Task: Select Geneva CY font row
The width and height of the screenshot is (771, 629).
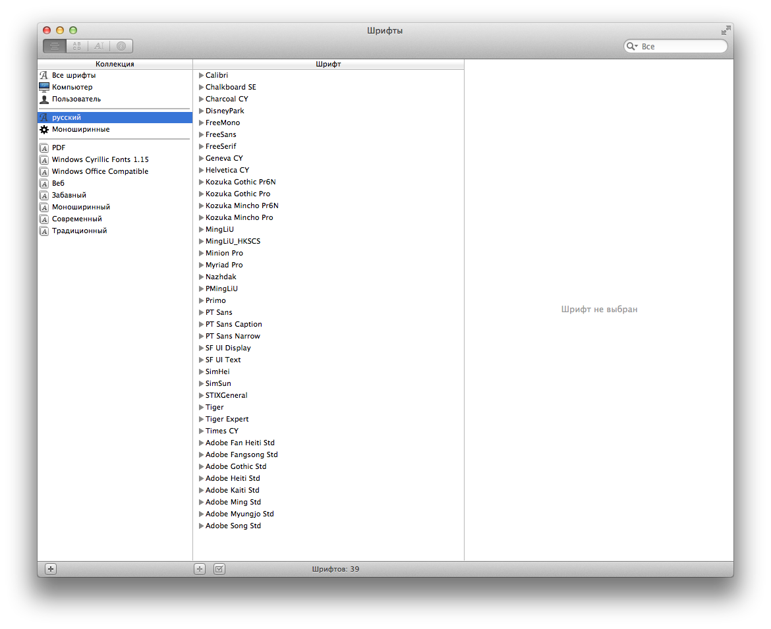Action: coord(328,158)
